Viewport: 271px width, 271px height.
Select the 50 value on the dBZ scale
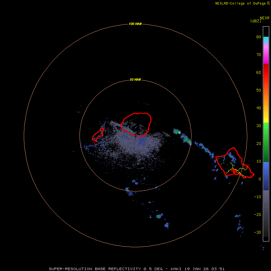tap(259, 90)
